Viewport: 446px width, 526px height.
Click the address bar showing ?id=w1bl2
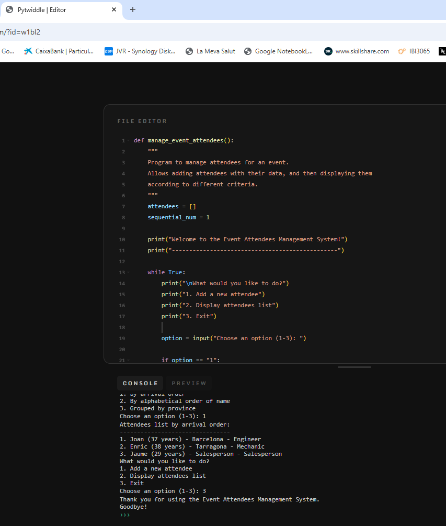223,32
